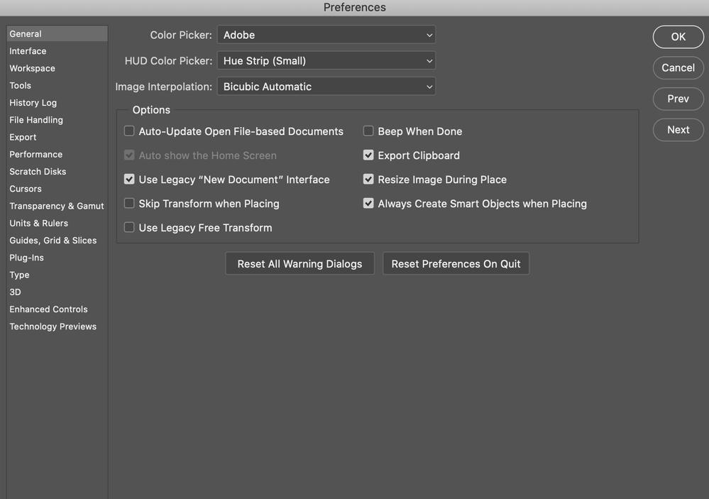Uncheck Resize Image During Place

click(x=368, y=179)
